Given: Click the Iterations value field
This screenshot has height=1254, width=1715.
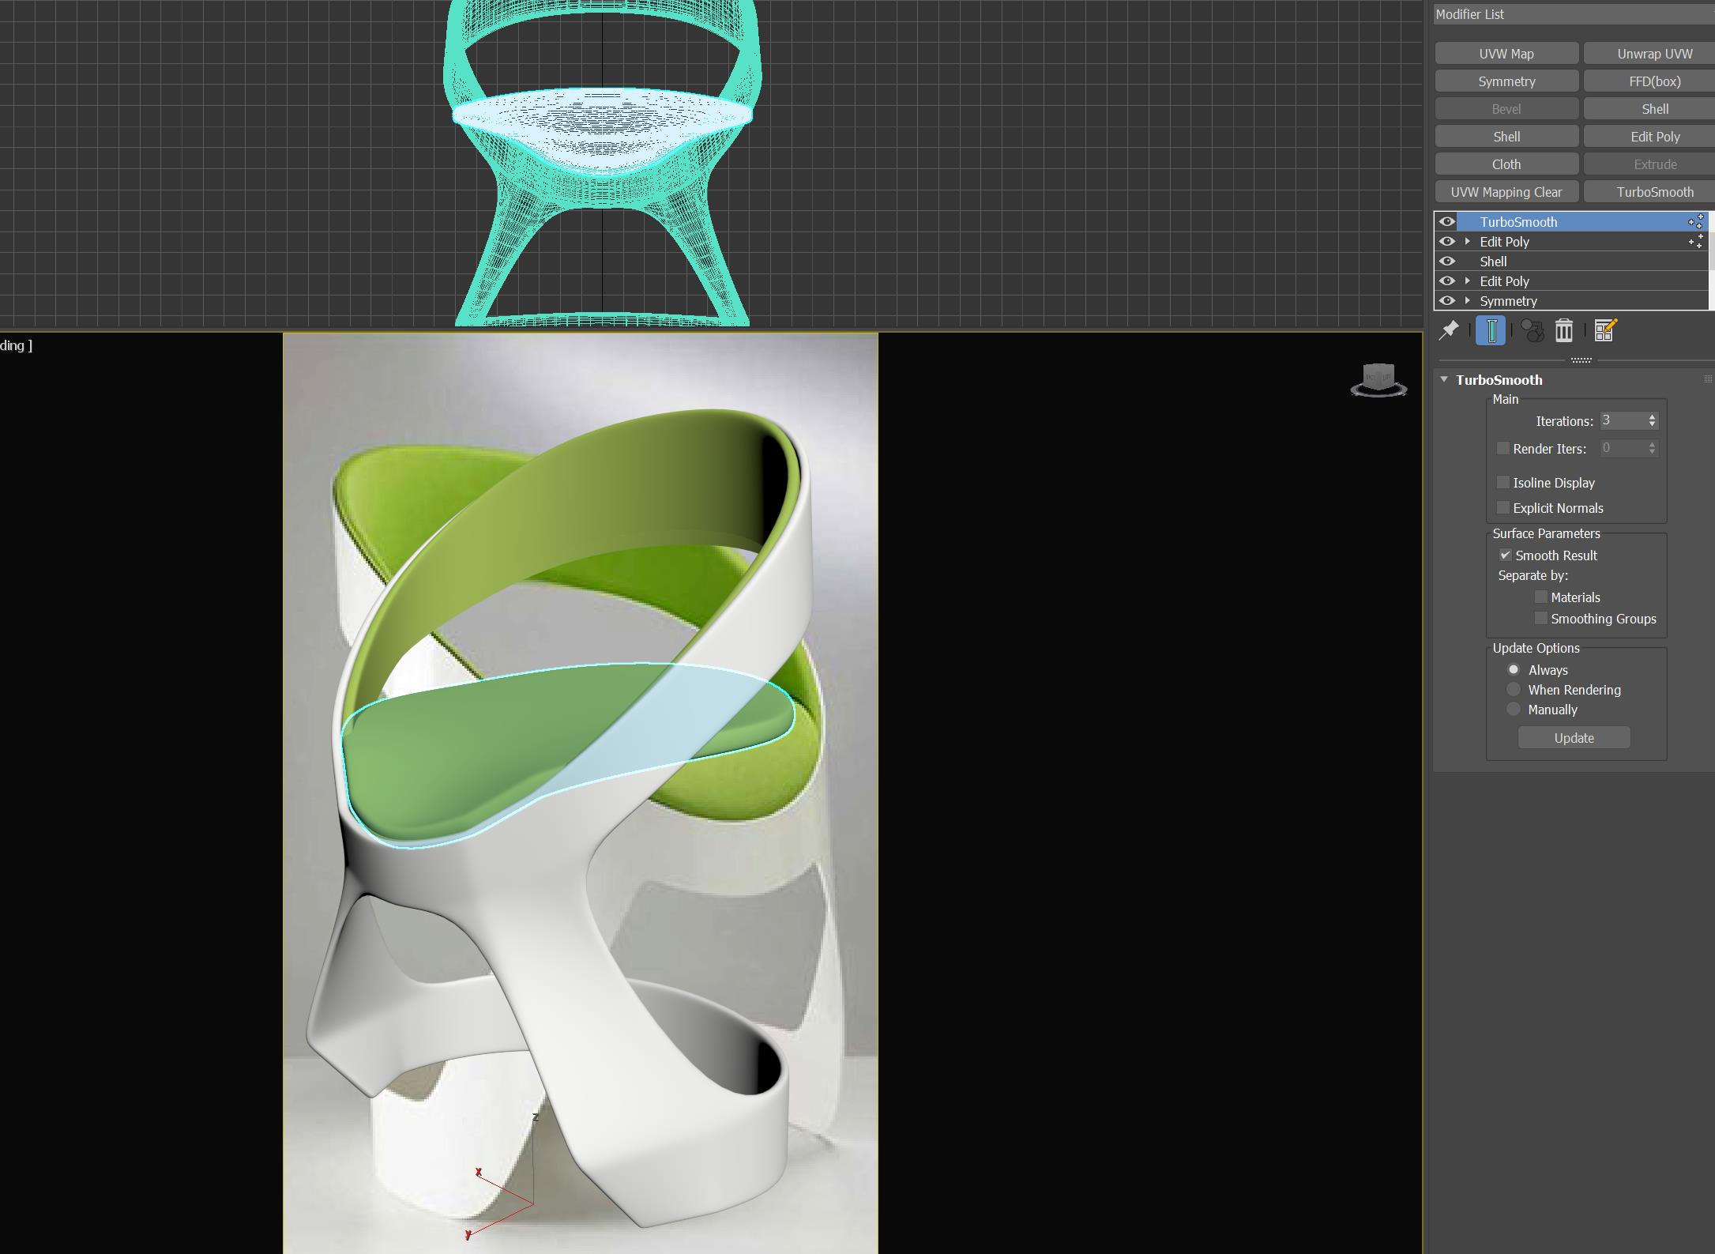Looking at the screenshot, I should pos(1623,420).
